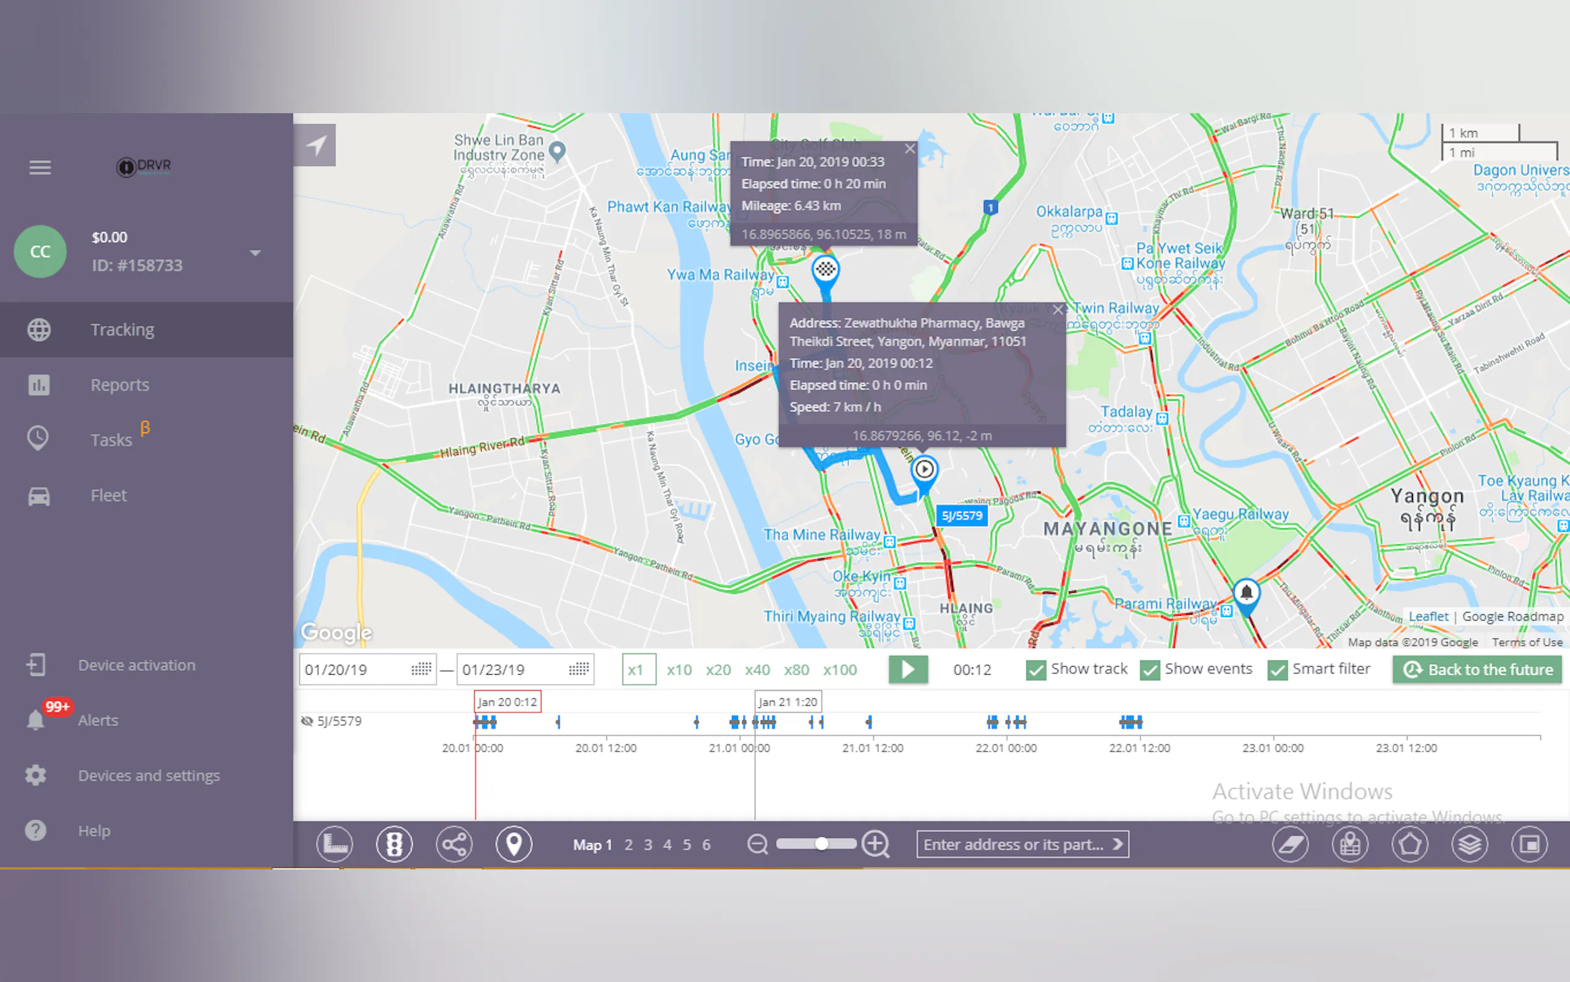Open the map layers stack icon
Screen dimensions: 1570x982
[1469, 844]
